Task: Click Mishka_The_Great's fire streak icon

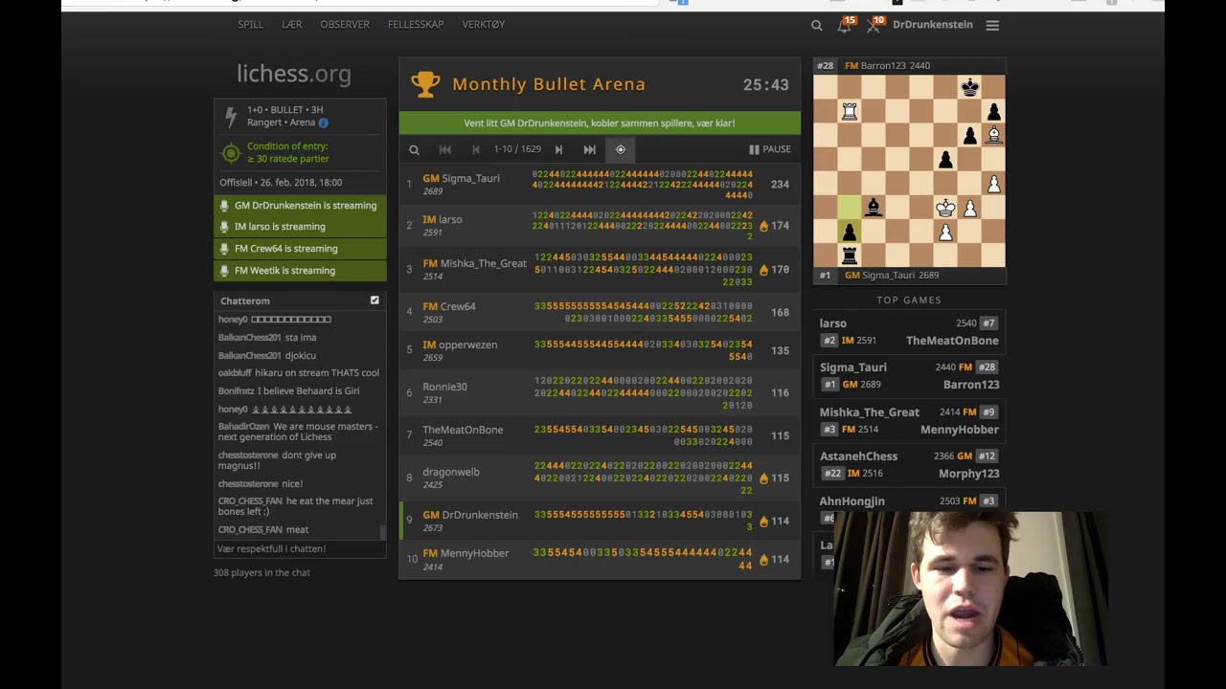Action: click(763, 270)
